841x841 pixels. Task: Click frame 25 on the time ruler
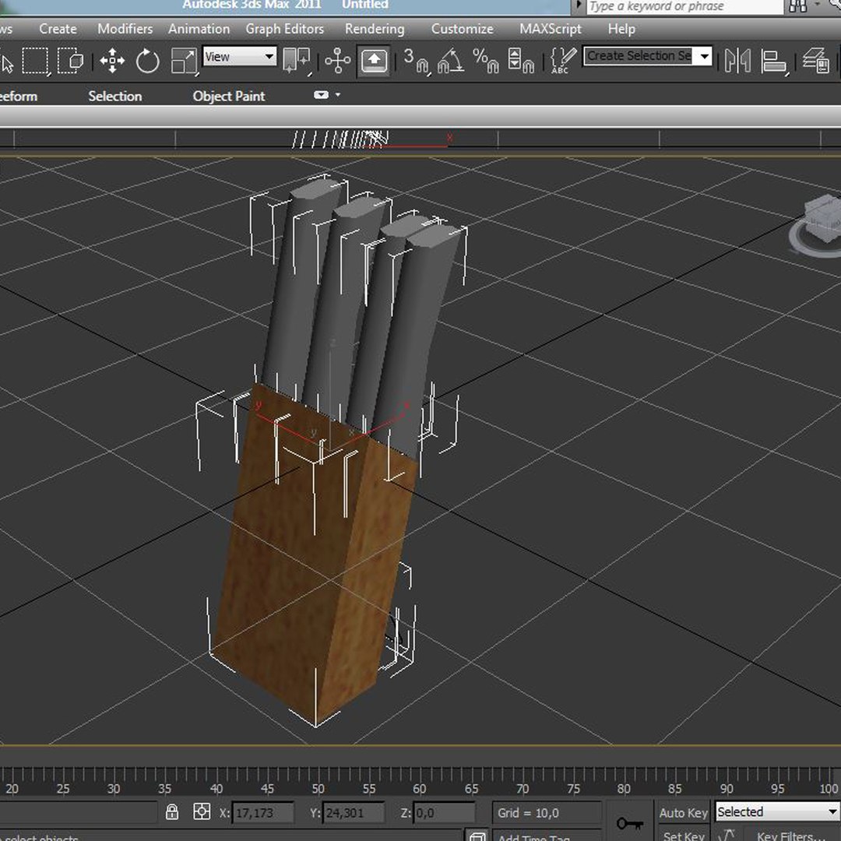pyautogui.click(x=63, y=788)
